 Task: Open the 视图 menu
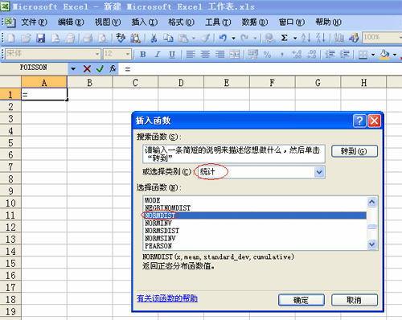pos(108,23)
